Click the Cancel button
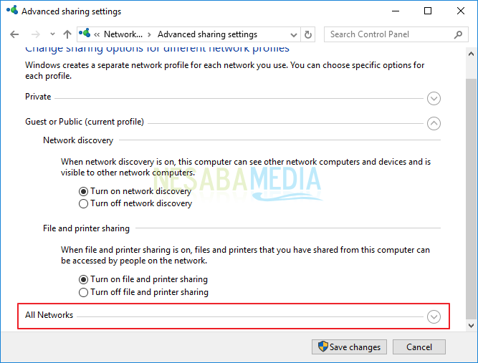 coord(419,347)
